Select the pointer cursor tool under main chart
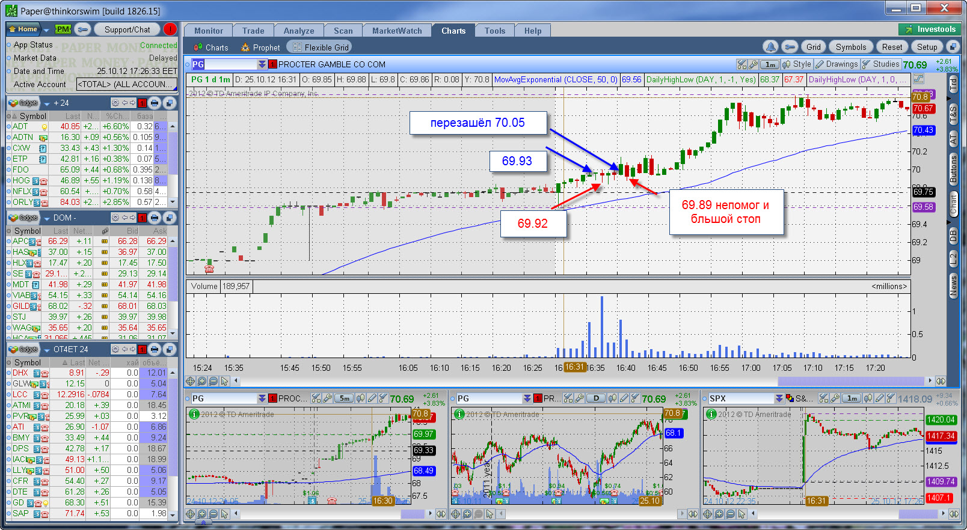This screenshot has width=967, height=530. 224,381
